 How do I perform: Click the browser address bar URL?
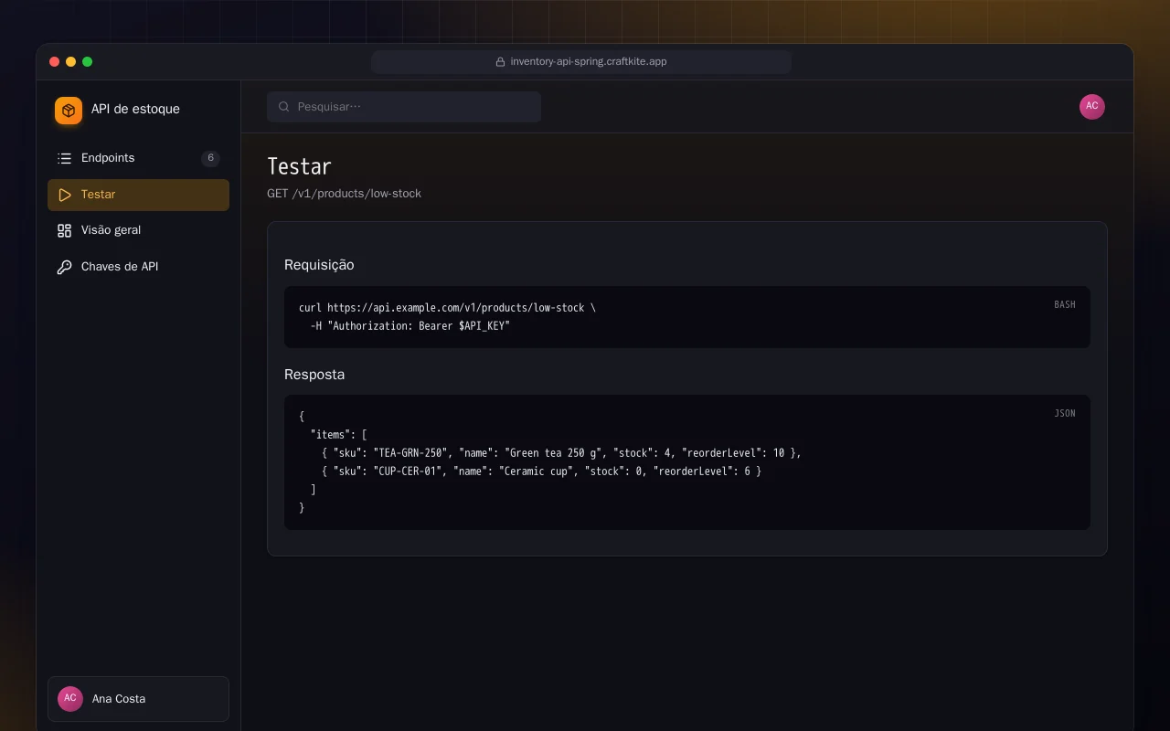coord(589,62)
